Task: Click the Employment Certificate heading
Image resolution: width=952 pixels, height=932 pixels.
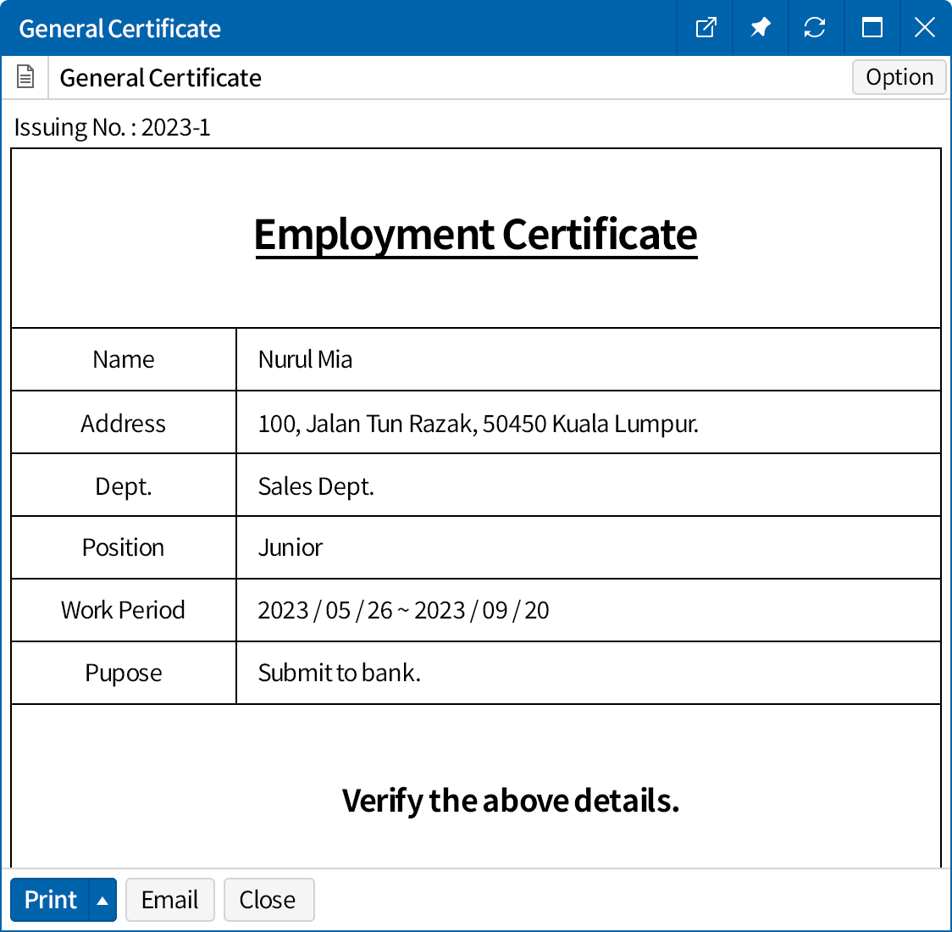Action: click(475, 235)
